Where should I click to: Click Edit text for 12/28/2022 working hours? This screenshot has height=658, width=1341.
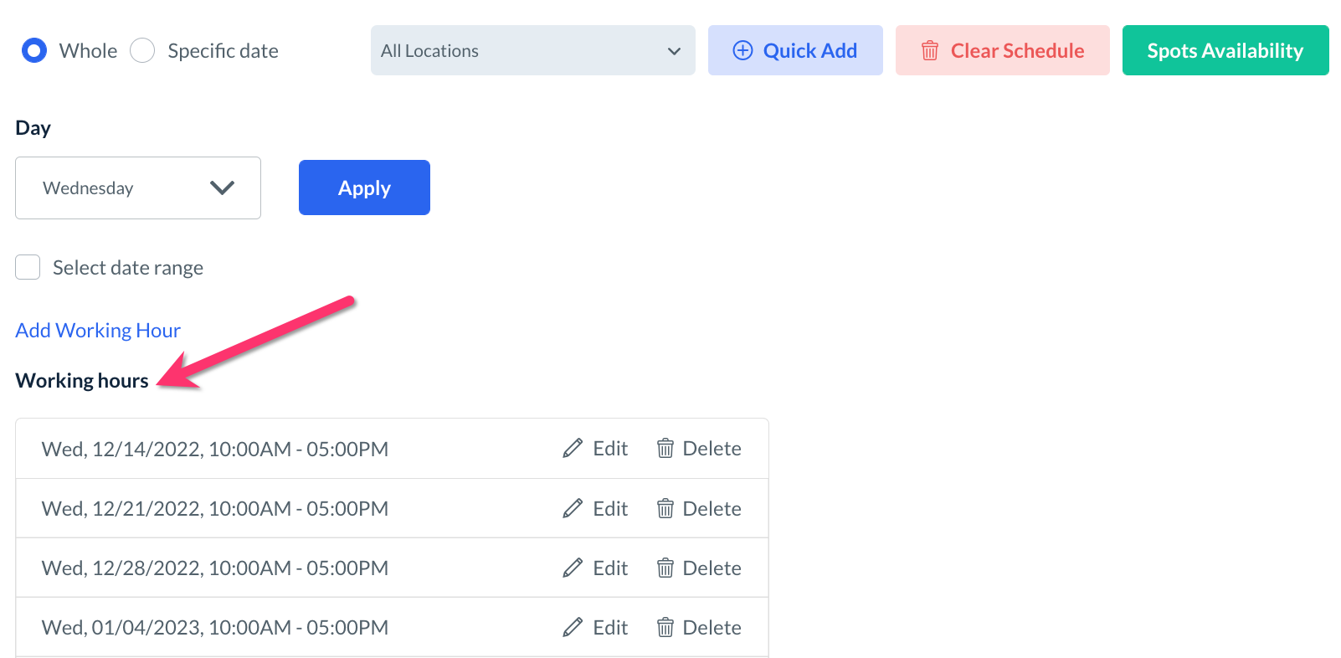pyautogui.click(x=610, y=568)
